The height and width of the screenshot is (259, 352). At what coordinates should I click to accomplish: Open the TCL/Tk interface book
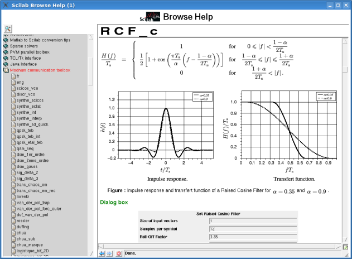pos(25,58)
